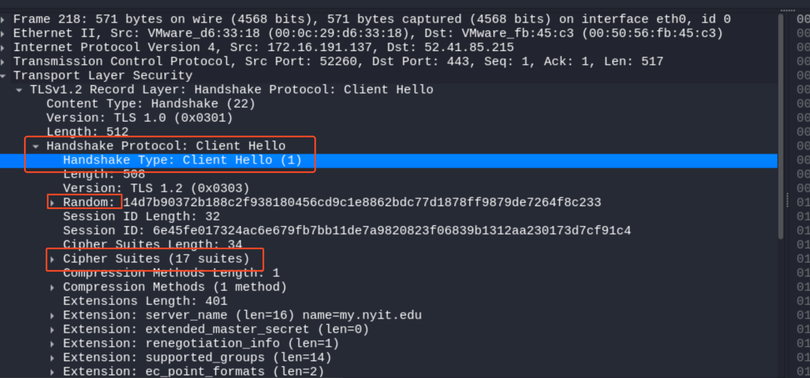Collapse the TLSv1.2 Record Layer node
Viewport: 810px width, 378px height.
(x=19, y=90)
